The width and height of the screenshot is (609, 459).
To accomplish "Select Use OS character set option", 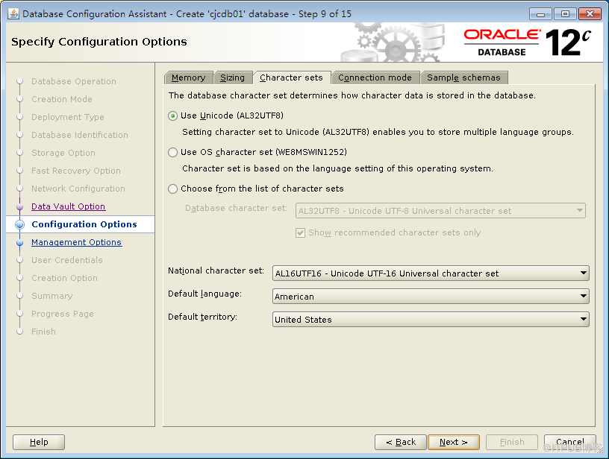I will 173,152.
